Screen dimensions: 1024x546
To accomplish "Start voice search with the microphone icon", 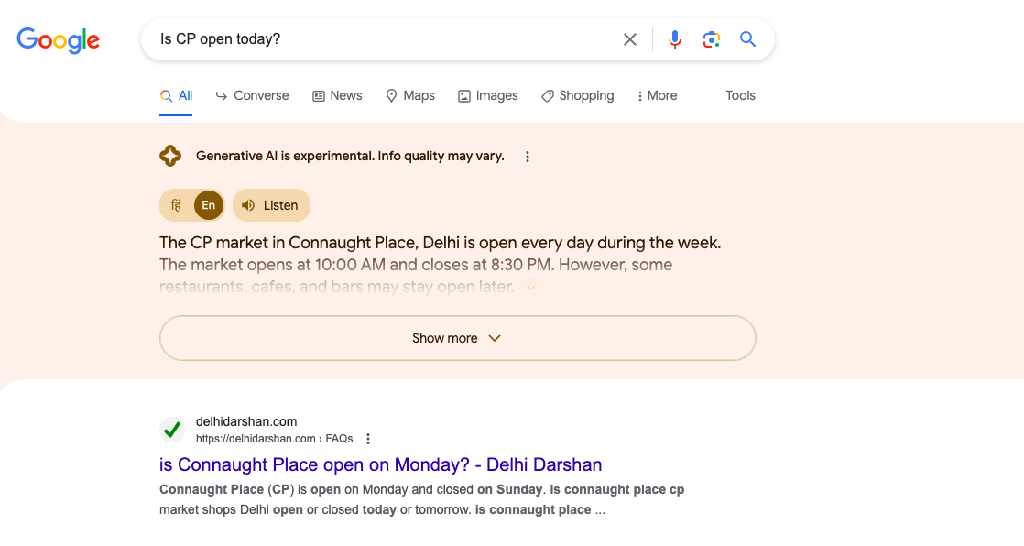I will point(675,39).
